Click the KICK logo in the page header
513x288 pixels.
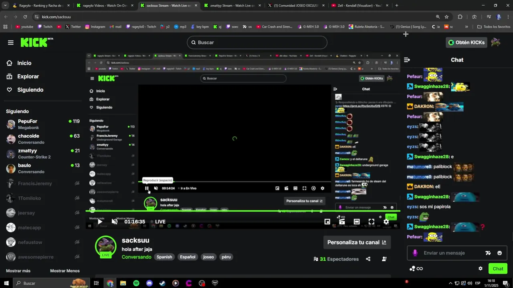(x=36, y=42)
